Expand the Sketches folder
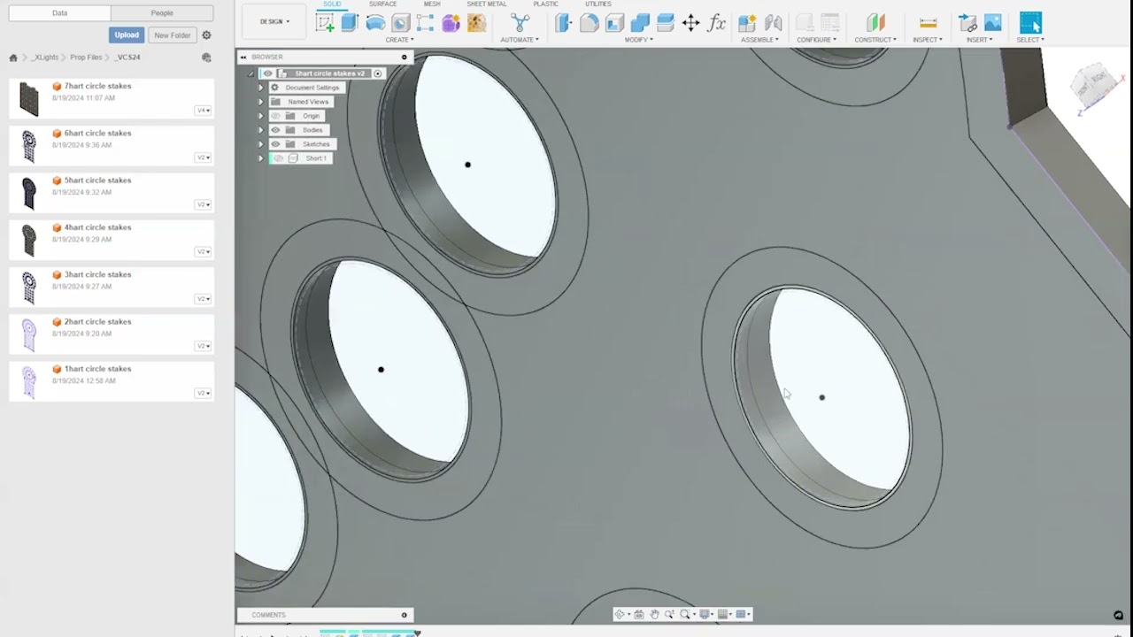The width and height of the screenshot is (1133, 637). 260,144
